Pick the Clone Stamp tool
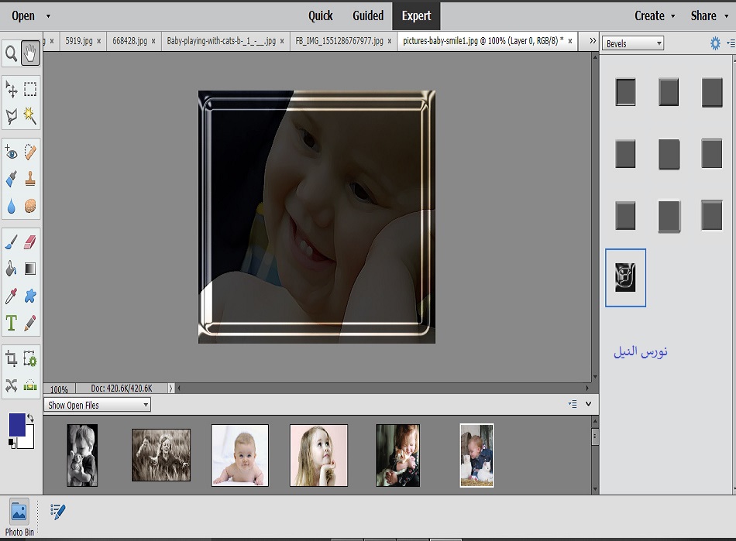Image resolution: width=736 pixels, height=541 pixels. (30, 179)
